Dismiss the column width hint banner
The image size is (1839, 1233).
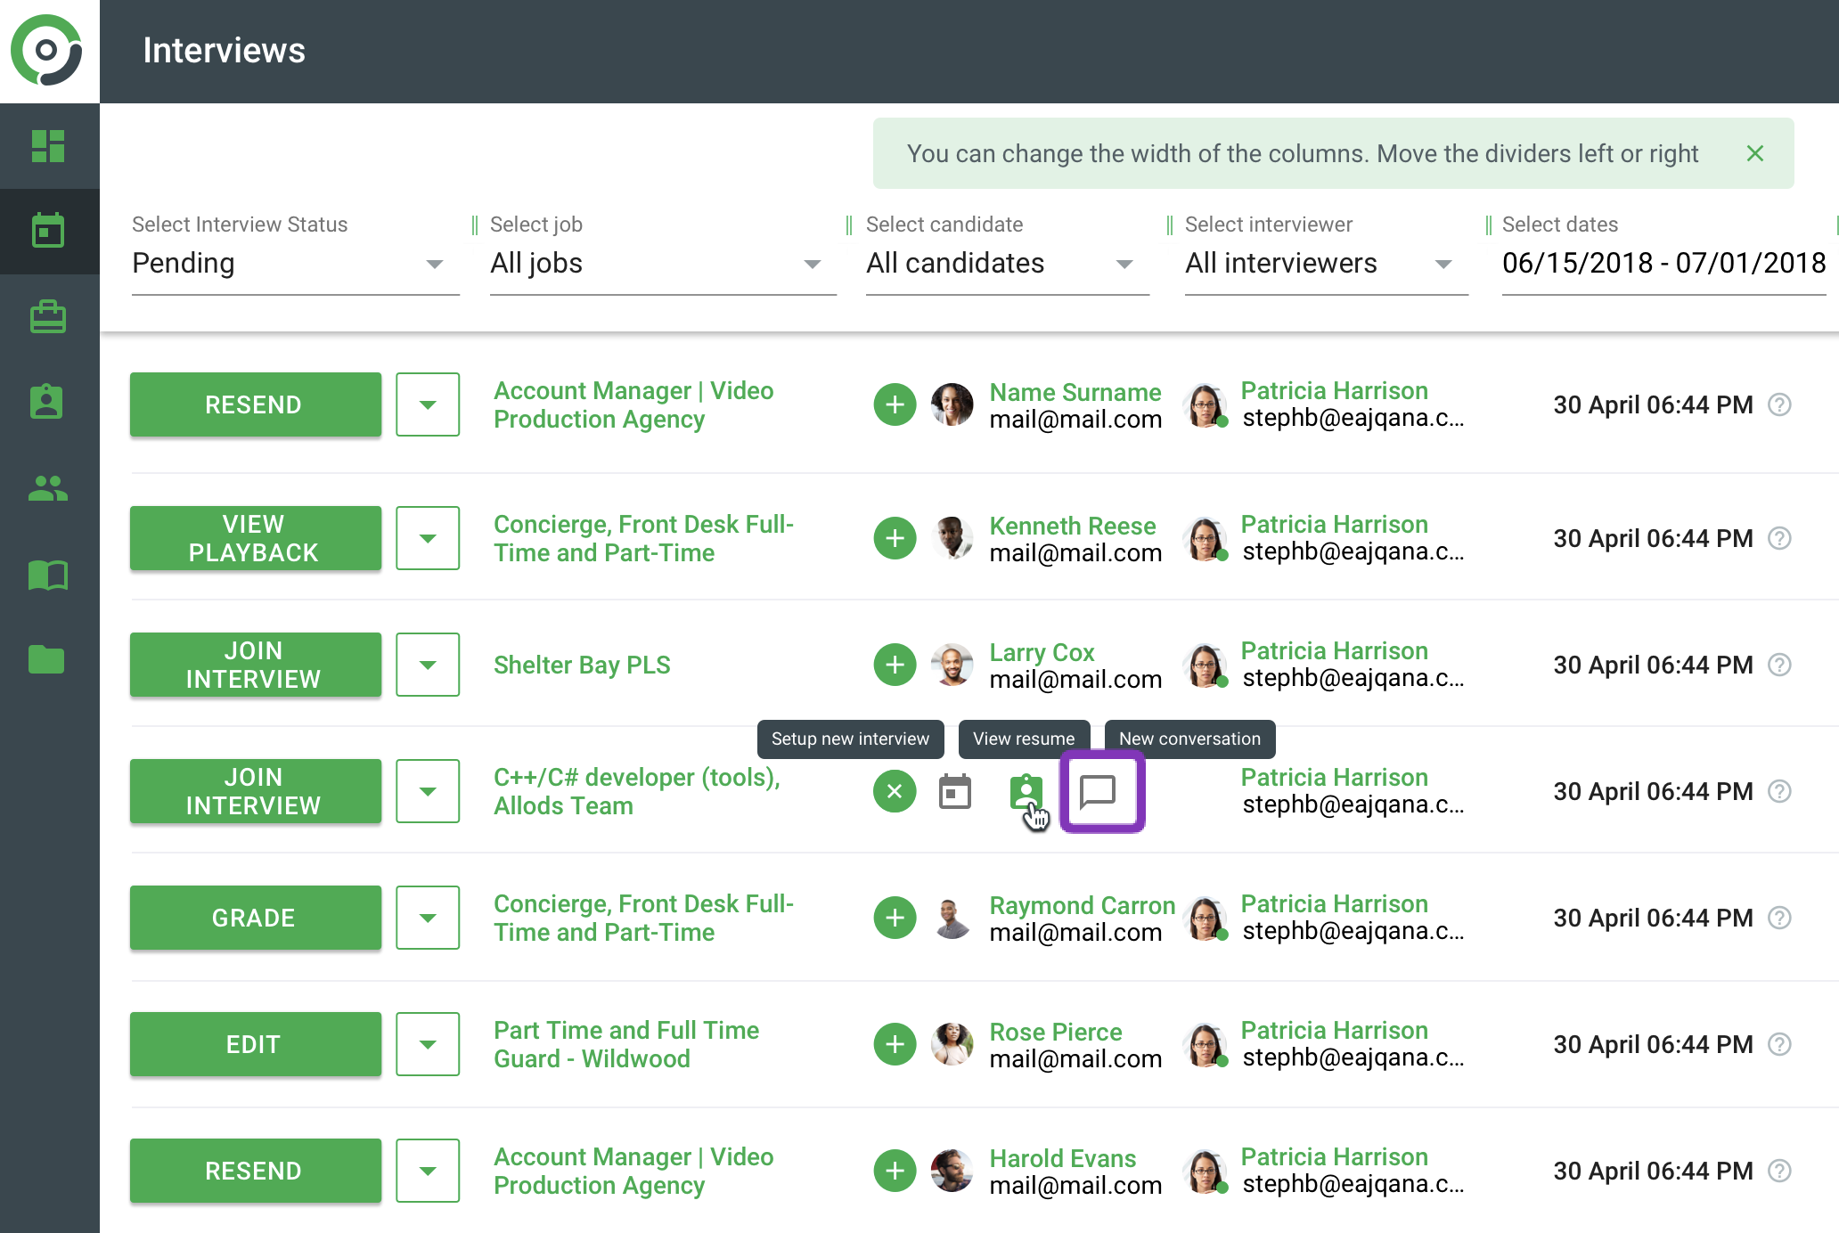click(x=1754, y=153)
